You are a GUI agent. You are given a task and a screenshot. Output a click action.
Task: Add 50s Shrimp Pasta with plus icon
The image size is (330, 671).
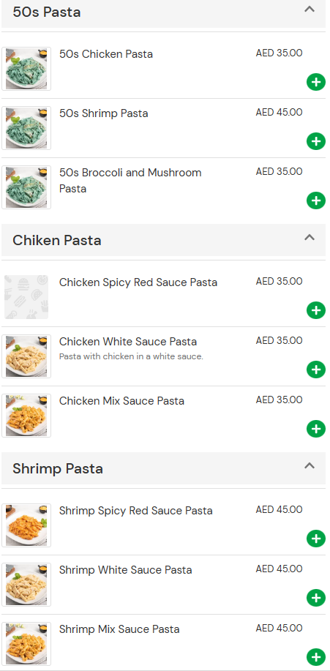coord(316,140)
